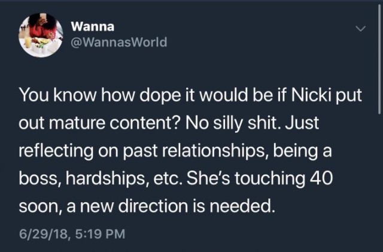Open the 6/29/18 date in timestamp
The image size is (383, 252).
point(43,233)
